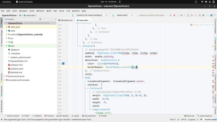Open Device Manager right side tab
The width and height of the screenshot is (217, 122).
tap(216, 26)
